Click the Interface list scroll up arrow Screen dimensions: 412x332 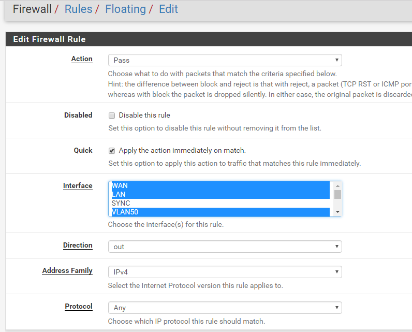pos(337,185)
